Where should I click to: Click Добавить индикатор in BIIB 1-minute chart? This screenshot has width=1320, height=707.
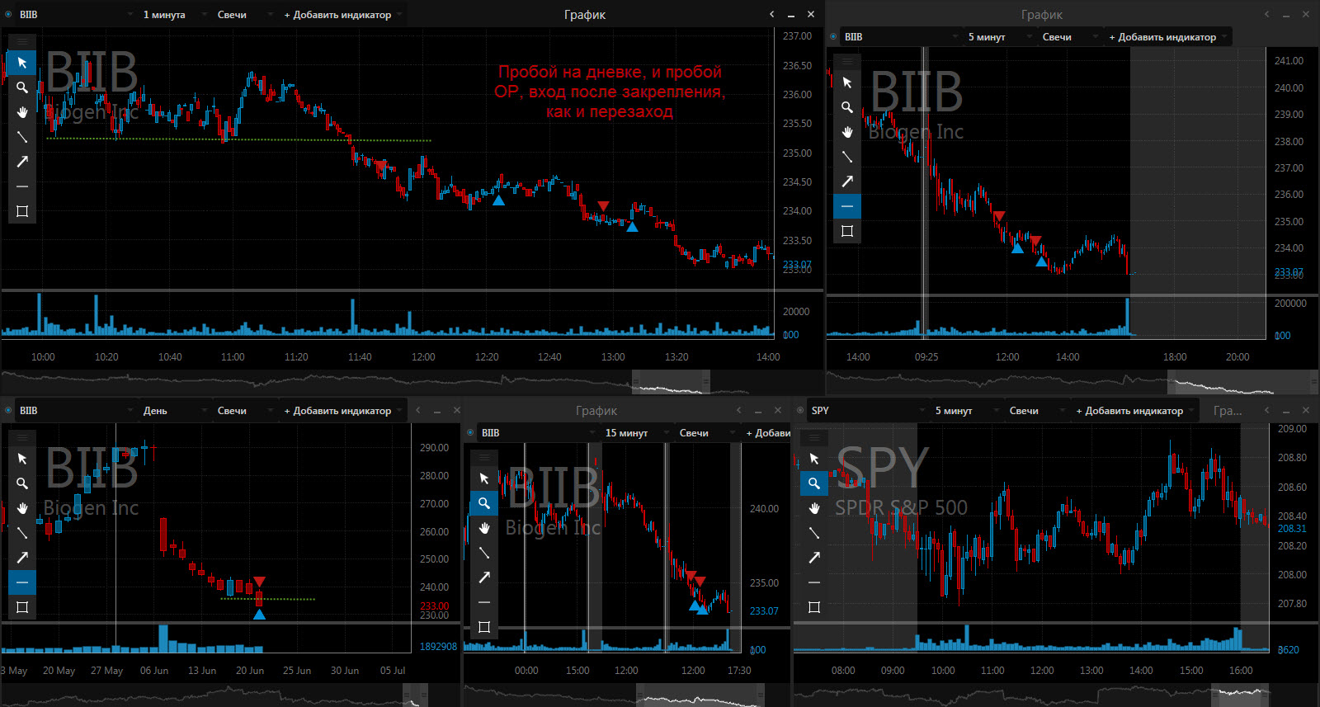(342, 14)
